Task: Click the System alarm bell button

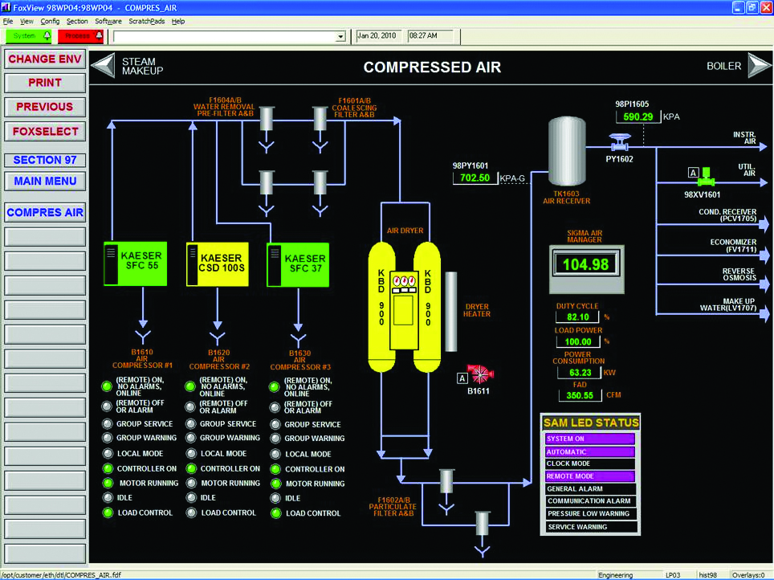Action: [x=29, y=36]
